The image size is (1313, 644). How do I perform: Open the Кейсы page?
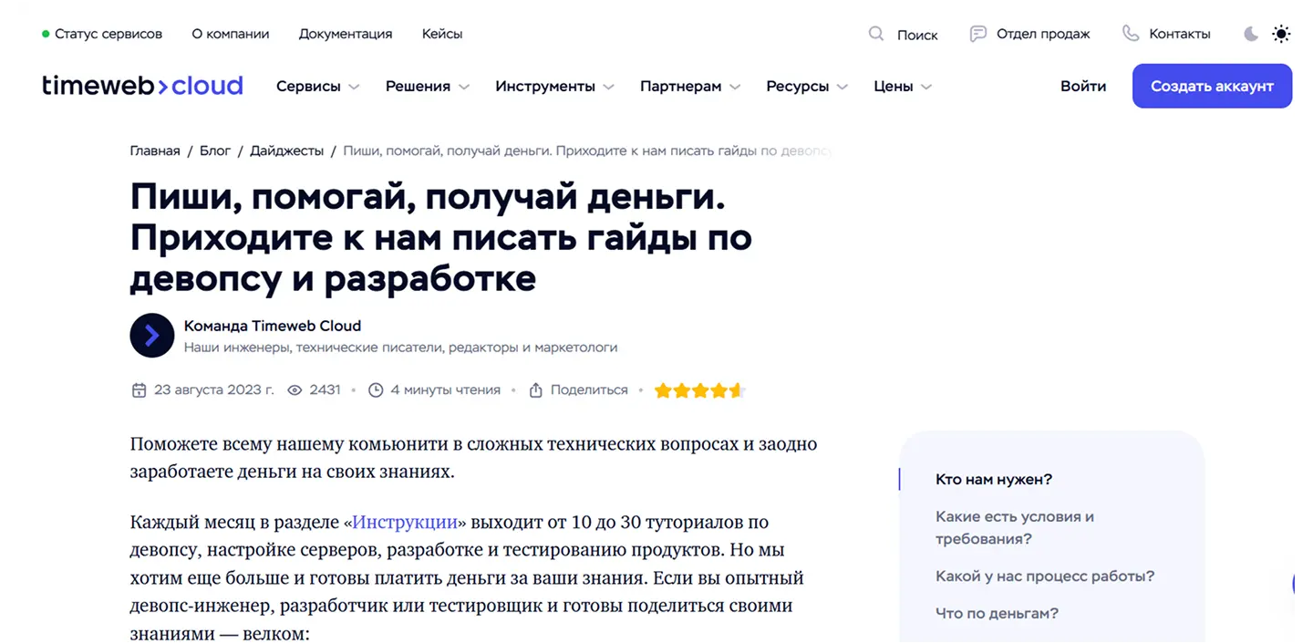pyautogui.click(x=442, y=34)
